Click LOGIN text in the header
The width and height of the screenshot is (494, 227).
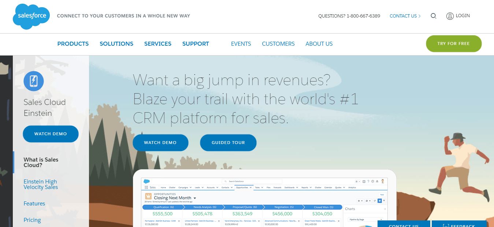point(463,16)
